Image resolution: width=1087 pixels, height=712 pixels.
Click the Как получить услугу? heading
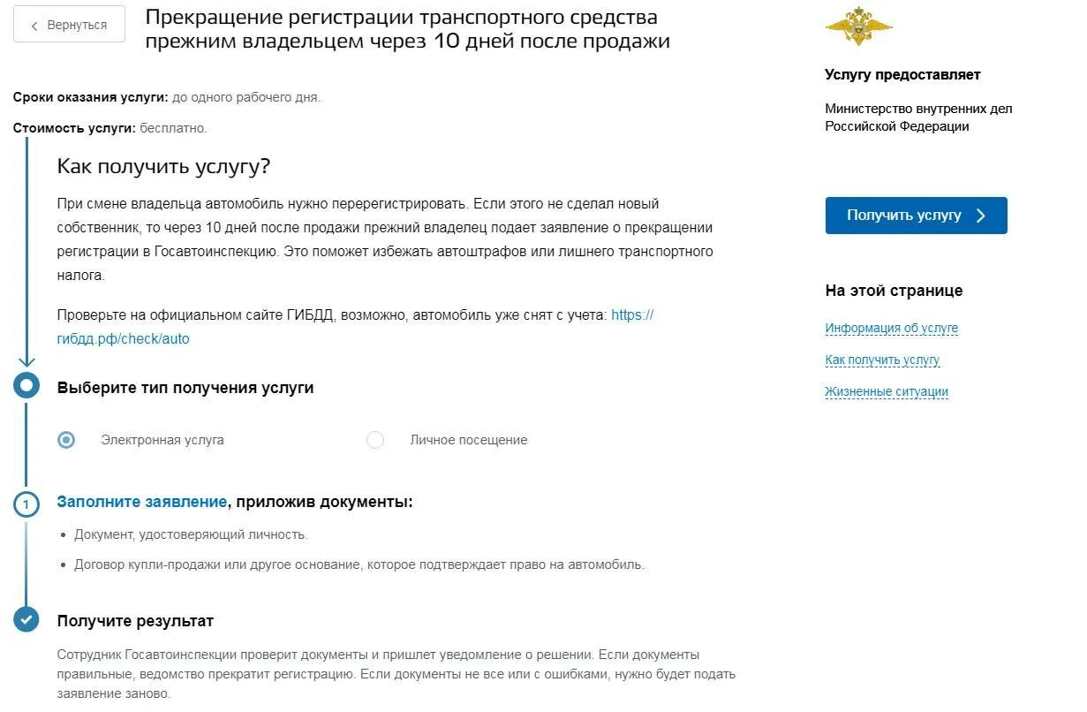163,167
